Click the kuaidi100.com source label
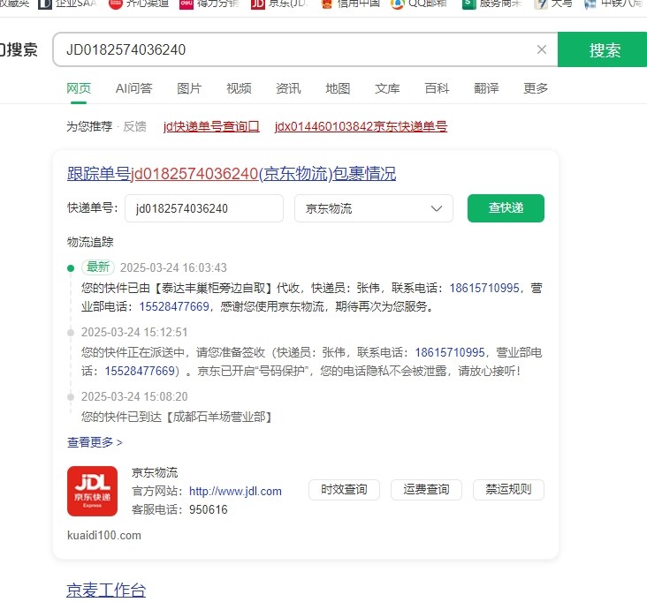This screenshot has width=647, height=602. 104,535
